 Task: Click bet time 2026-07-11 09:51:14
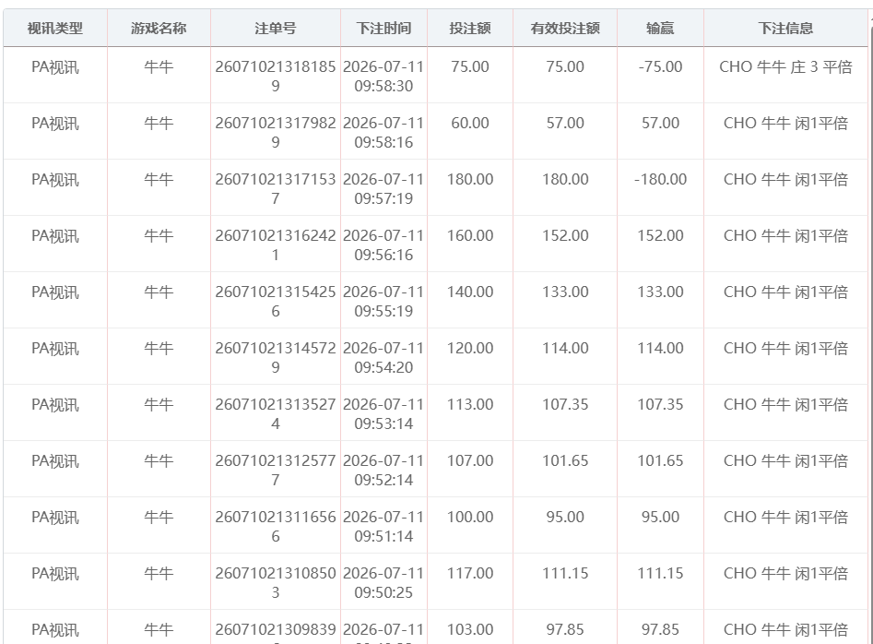[383, 527]
